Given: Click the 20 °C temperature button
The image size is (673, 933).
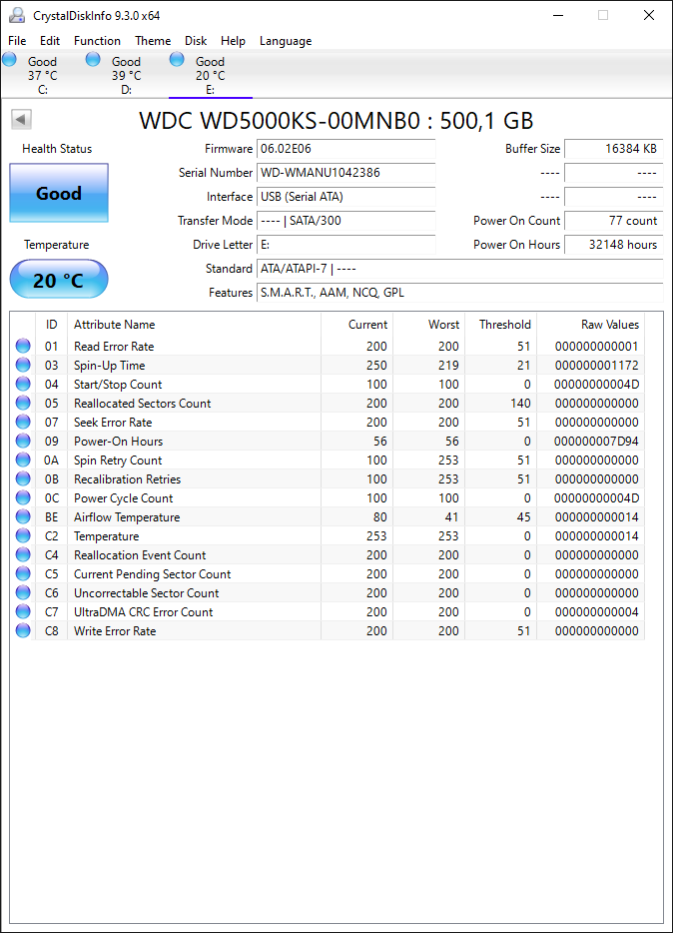Looking at the screenshot, I should tap(59, 279).
